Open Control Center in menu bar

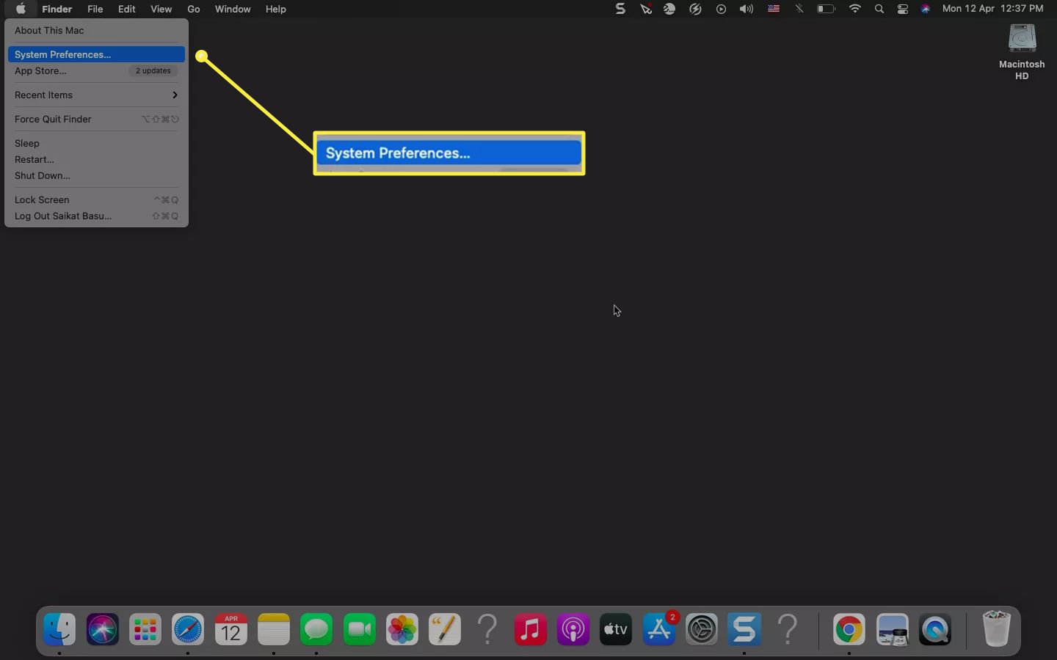[x=903, y=9]
